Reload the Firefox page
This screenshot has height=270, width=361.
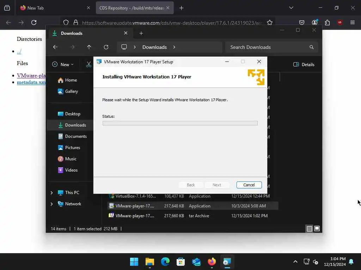pyautogui.click(x=34, y=22)
